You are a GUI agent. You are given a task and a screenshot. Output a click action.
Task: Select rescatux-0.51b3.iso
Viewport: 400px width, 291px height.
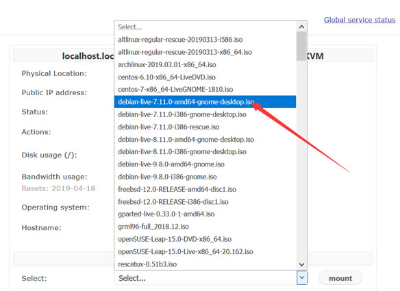coord(205,264)
